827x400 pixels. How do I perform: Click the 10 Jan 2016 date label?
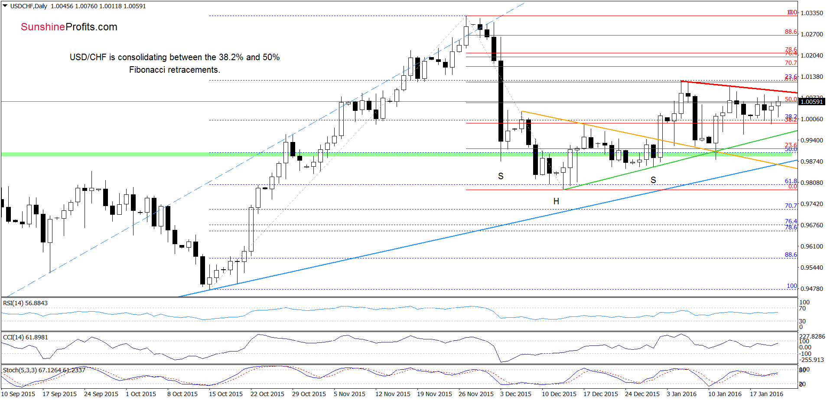point(725,394)
